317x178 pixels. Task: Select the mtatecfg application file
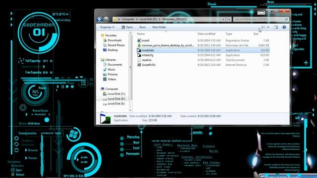click(148, 55)
